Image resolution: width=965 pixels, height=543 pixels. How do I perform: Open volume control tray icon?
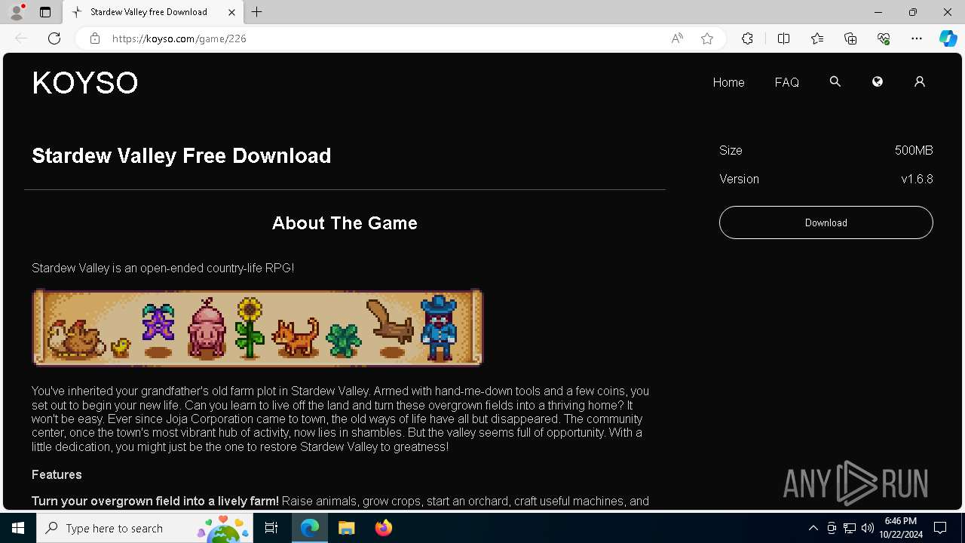867,528
